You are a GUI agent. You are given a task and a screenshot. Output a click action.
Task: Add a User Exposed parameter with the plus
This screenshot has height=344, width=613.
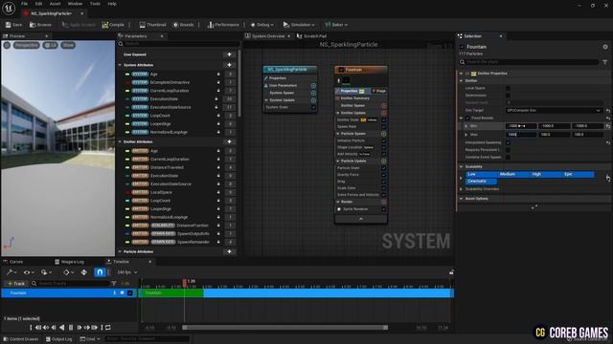[230, 54]
